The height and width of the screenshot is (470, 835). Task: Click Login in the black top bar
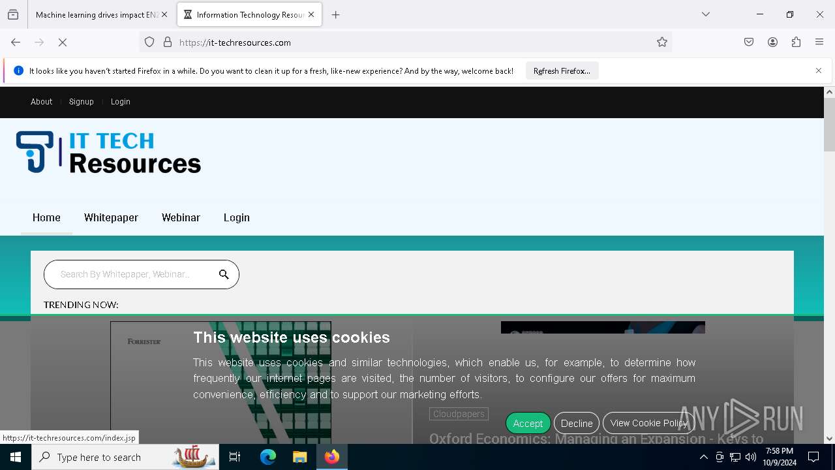pos(121,102)
